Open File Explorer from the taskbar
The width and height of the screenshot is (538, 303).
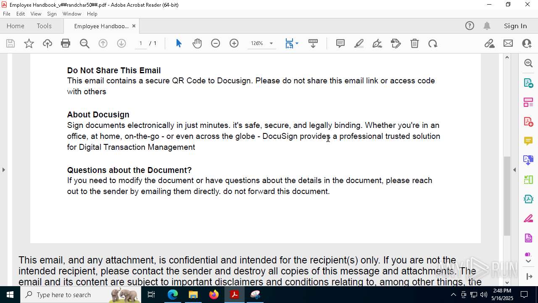(193, 295)
